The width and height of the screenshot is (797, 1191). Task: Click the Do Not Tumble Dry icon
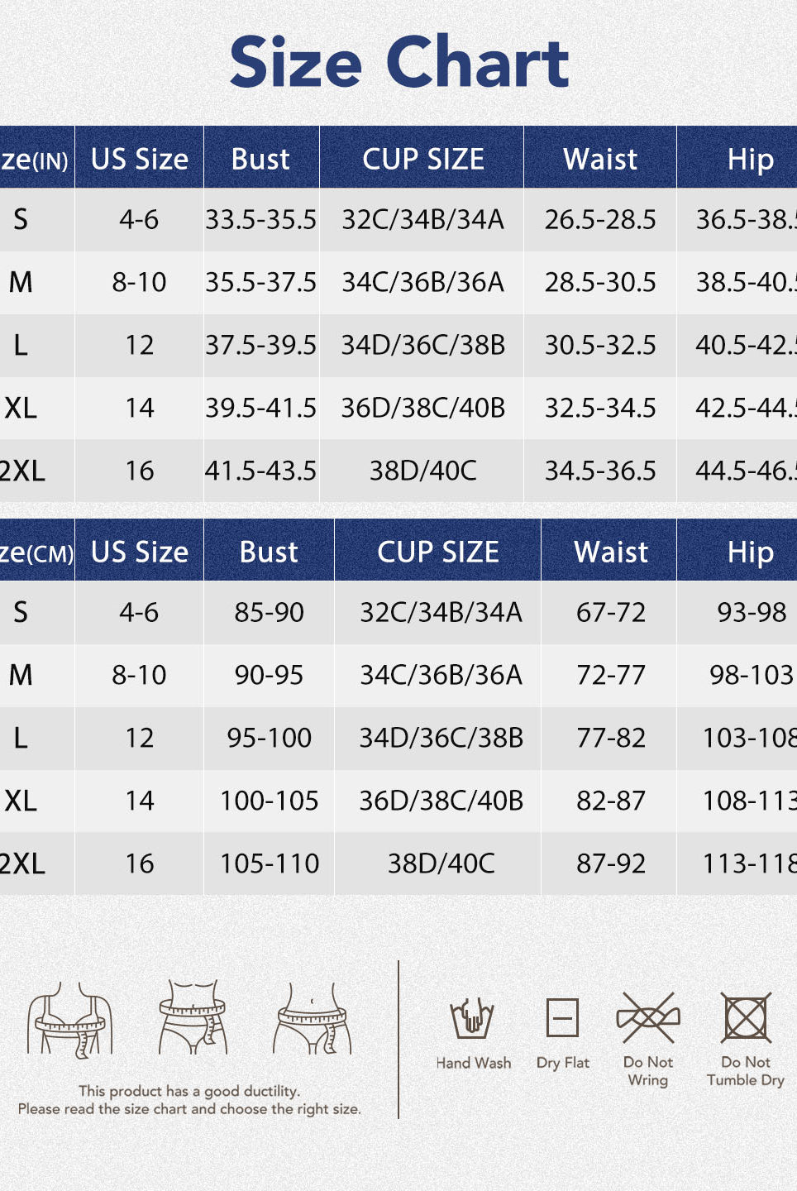746,1017
